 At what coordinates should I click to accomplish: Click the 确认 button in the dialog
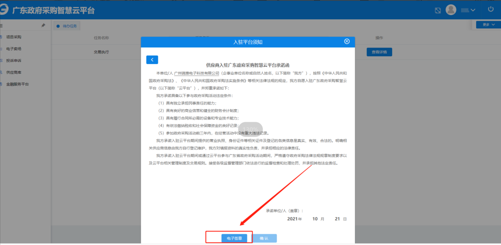tap(264, 238)
